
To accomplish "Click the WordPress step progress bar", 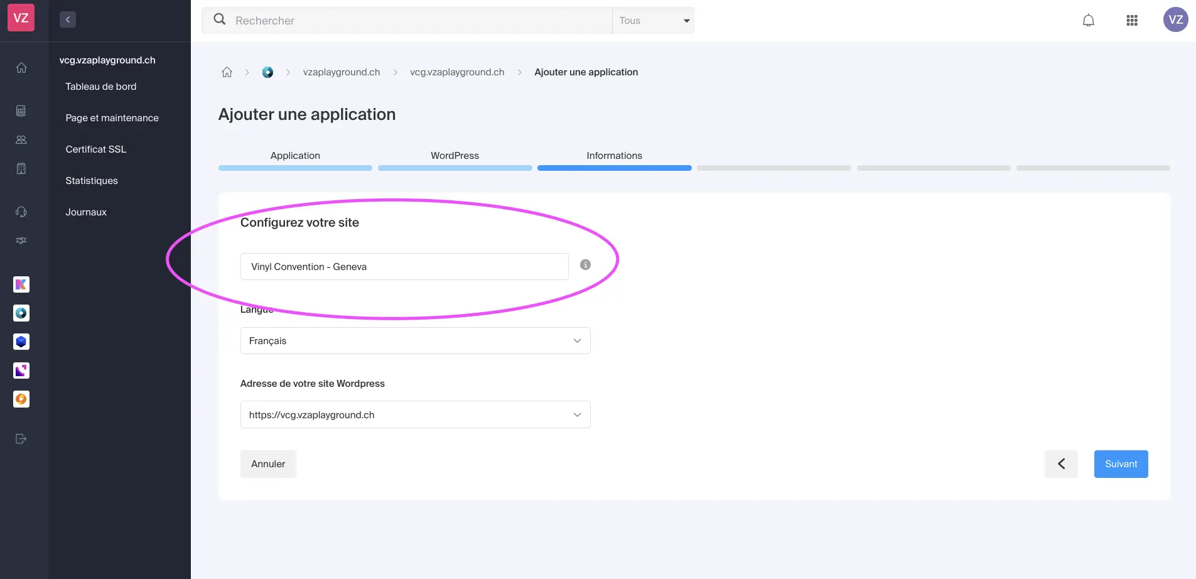I will tap(455, 168).
